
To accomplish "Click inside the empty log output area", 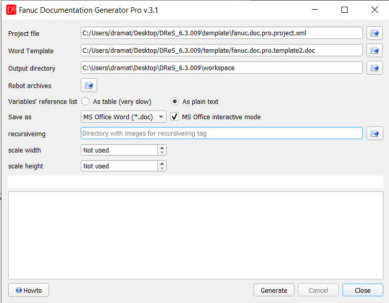I will coord(196,235).
